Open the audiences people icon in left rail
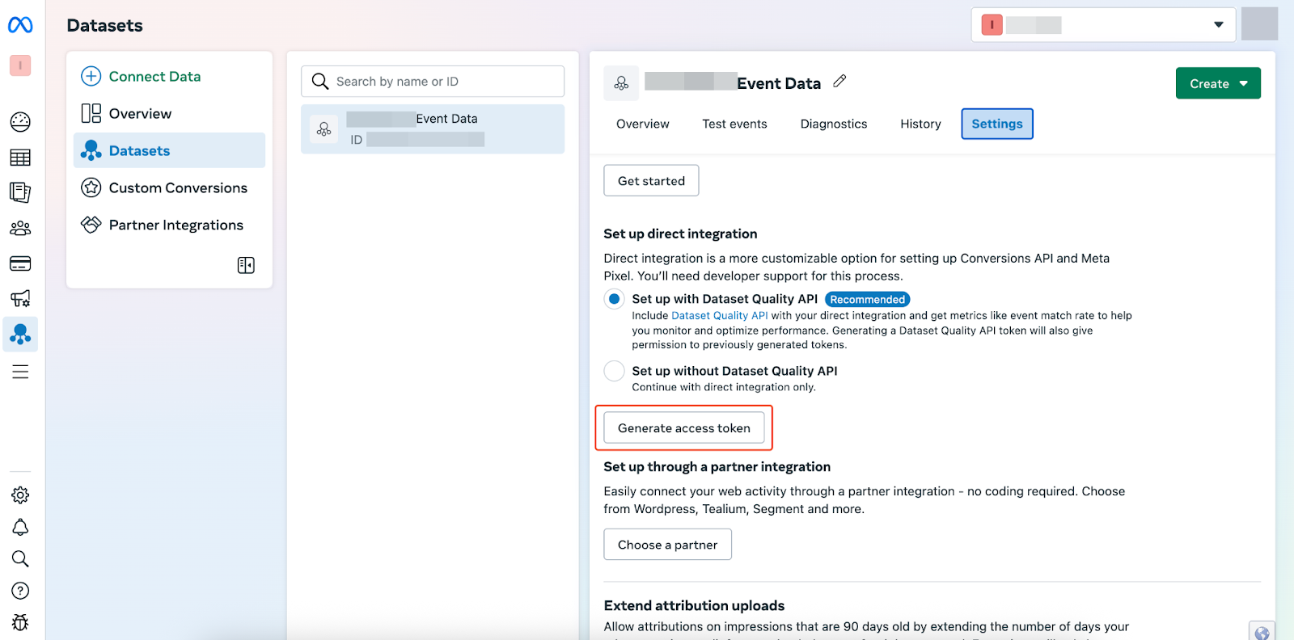 pos(20,229)
